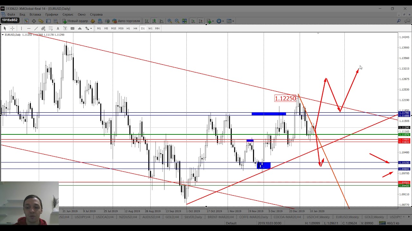Image resolution: width=412 pixels, height=231 pixels.
Task: Set timeframe to M15
Action: 114,28
